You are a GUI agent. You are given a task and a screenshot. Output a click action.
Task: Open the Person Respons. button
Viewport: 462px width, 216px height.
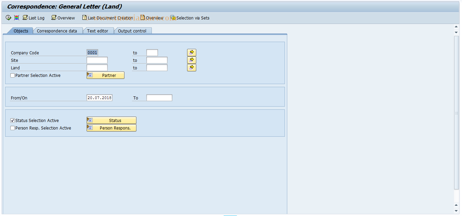[x=111, y=128]
